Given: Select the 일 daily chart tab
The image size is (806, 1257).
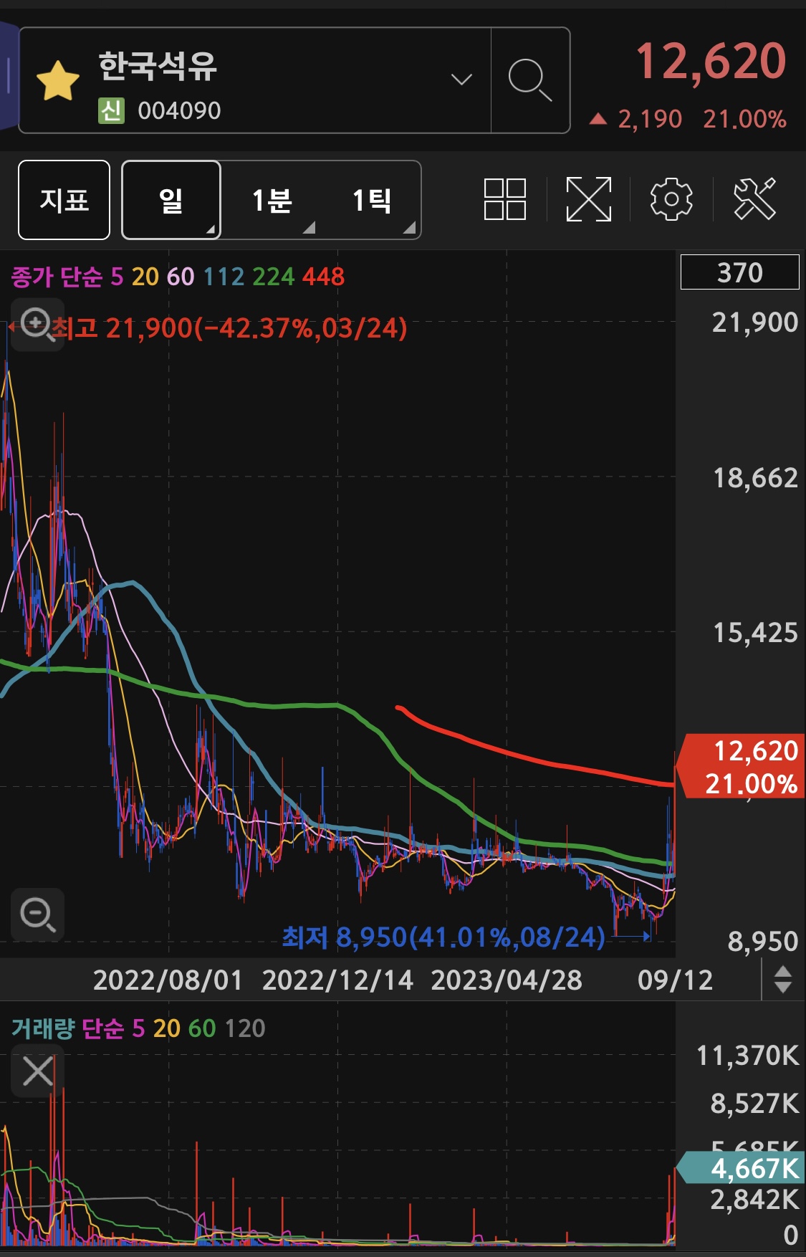Looking at the screenshot, I should (x=171, y=200).
